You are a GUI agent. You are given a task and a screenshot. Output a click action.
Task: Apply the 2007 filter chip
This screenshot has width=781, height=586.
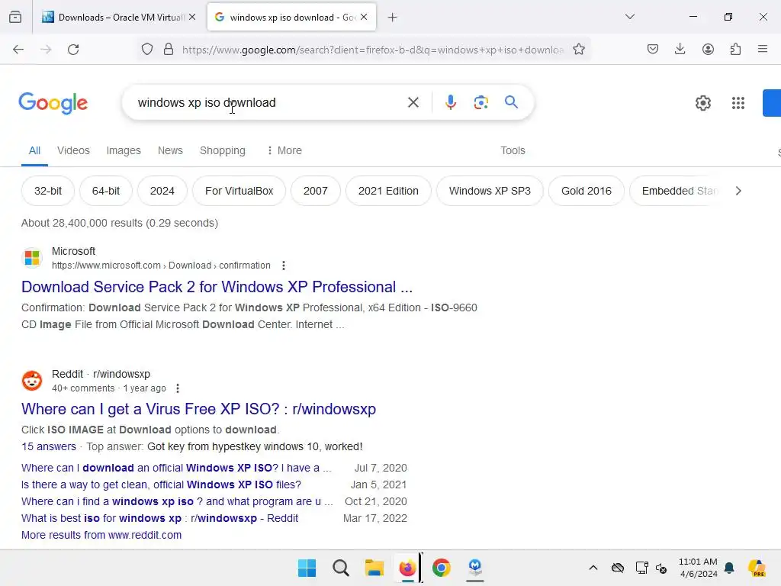point(315,191)
